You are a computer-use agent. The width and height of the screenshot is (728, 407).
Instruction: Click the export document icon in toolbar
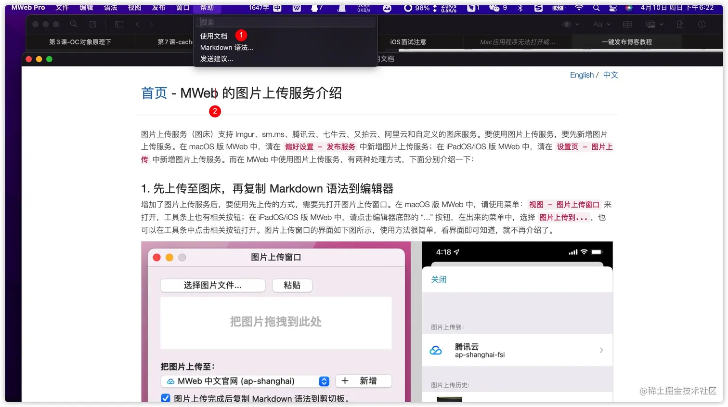pos(680,24)
